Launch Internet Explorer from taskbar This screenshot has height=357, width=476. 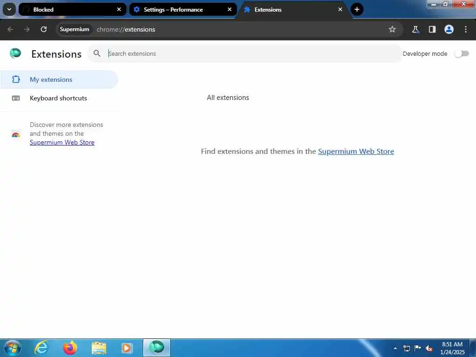point(41,348)
